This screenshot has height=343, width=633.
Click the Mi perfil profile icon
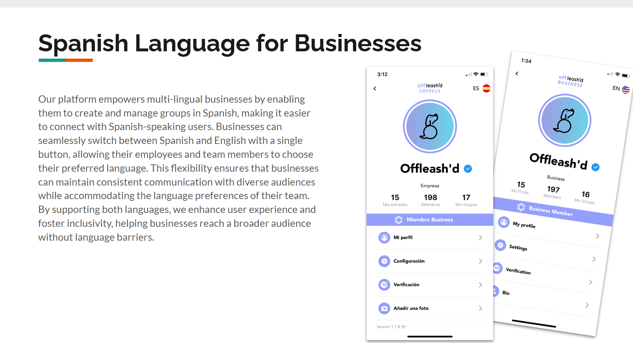point(384,238)
